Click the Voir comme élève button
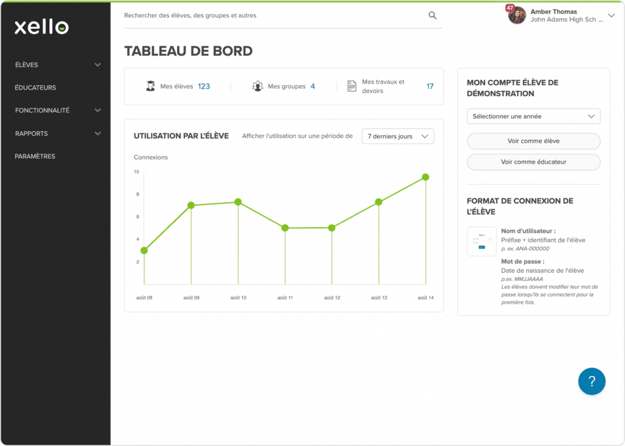 (533, 141)
